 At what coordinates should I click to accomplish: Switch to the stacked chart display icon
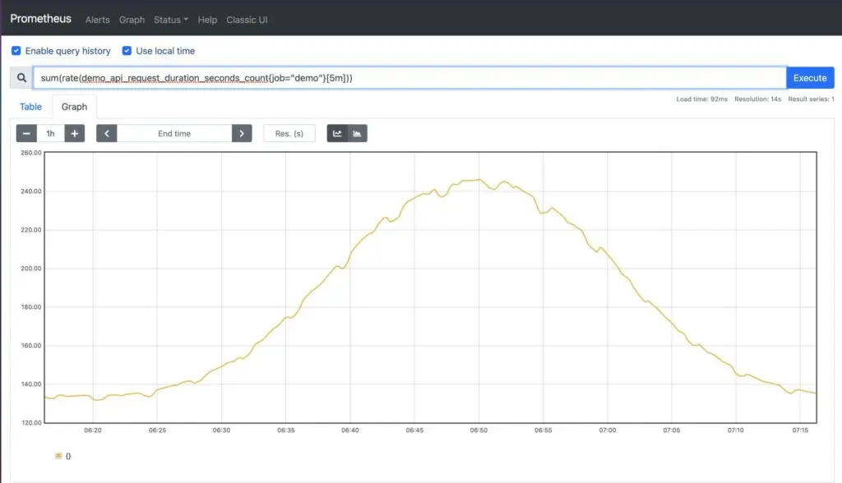click(357, 134)
